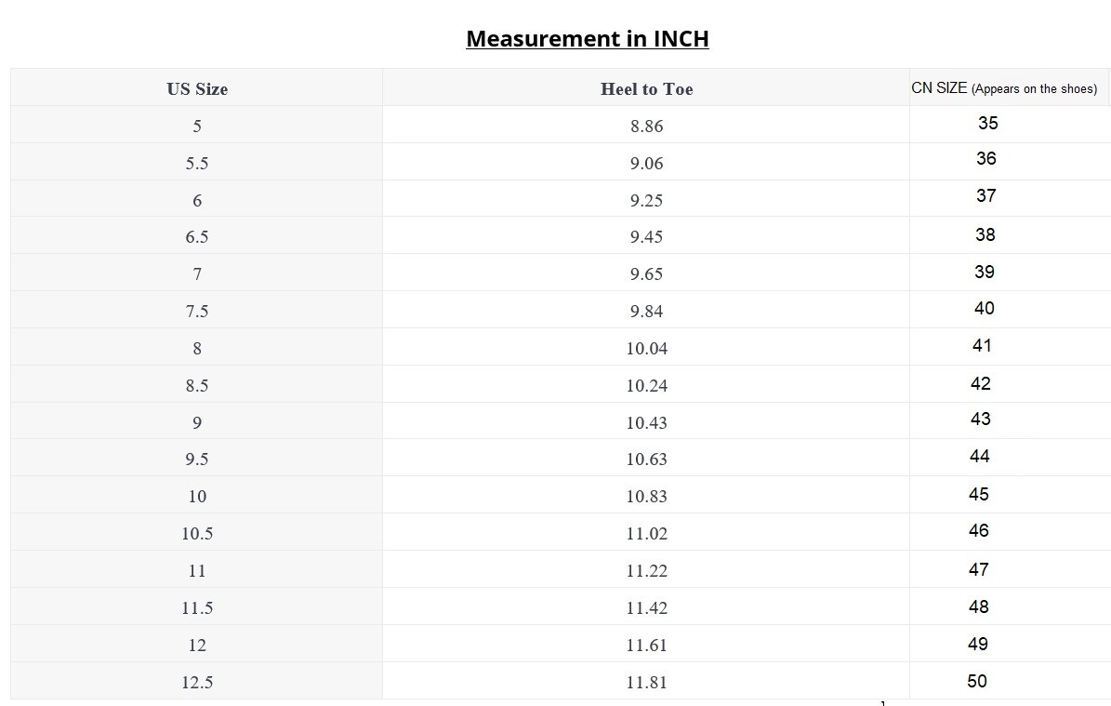This screenshot has width=1111, height=706.
Task: Click the CN SIZE column header
Action: (1004, 87)
